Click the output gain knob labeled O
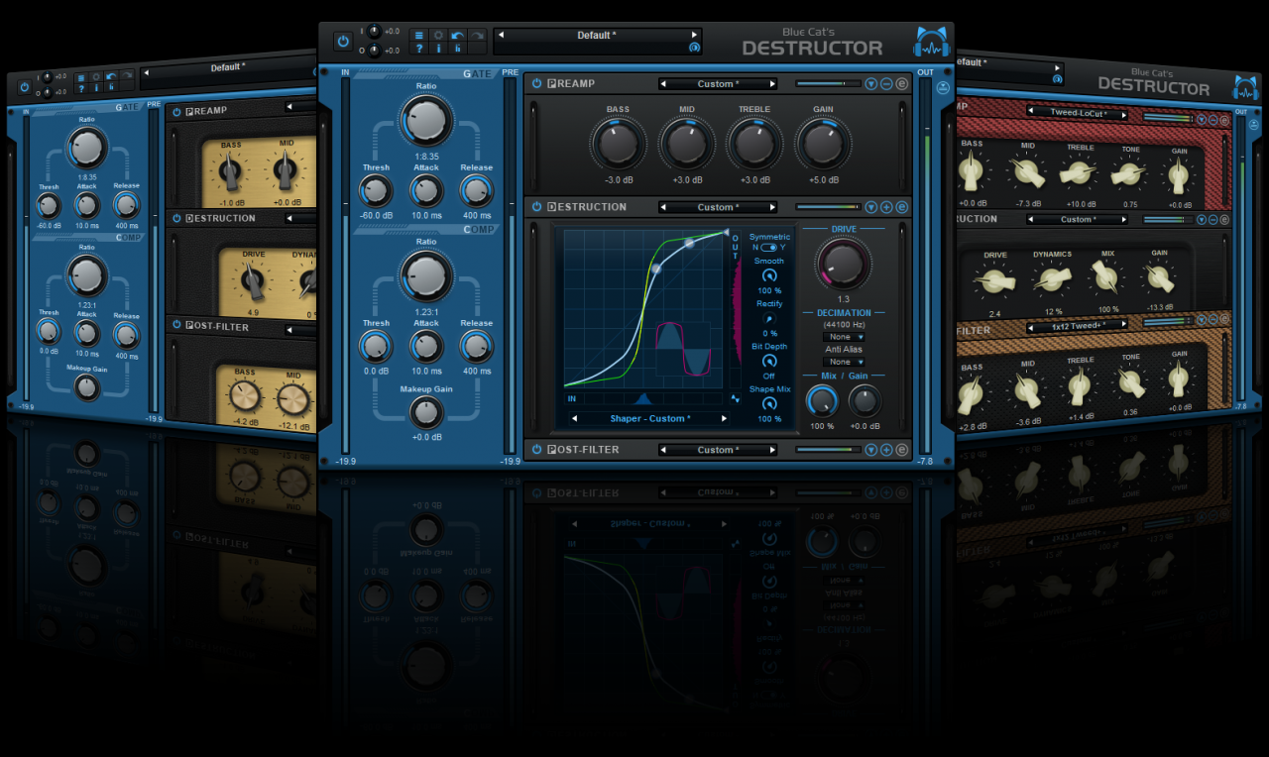The width and height of the screenshot is (1269, 757). click(376, 50)
